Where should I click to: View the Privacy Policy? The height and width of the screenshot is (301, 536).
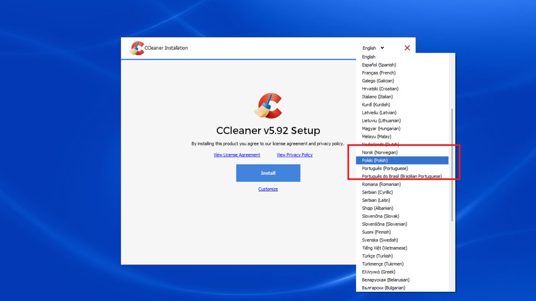coord(294,155)
